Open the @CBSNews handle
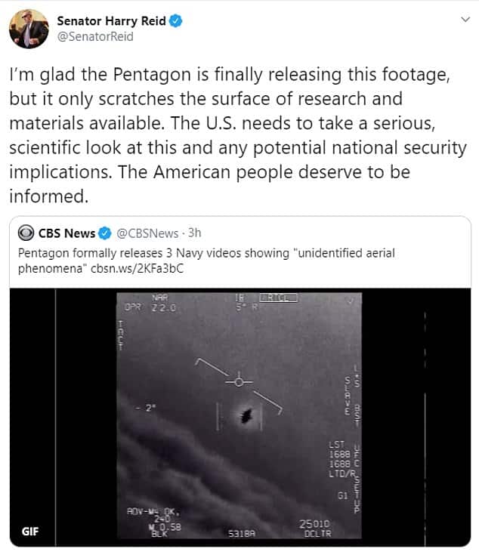The width and height of the screenshot is (479, 555). (x=147, y=233)
